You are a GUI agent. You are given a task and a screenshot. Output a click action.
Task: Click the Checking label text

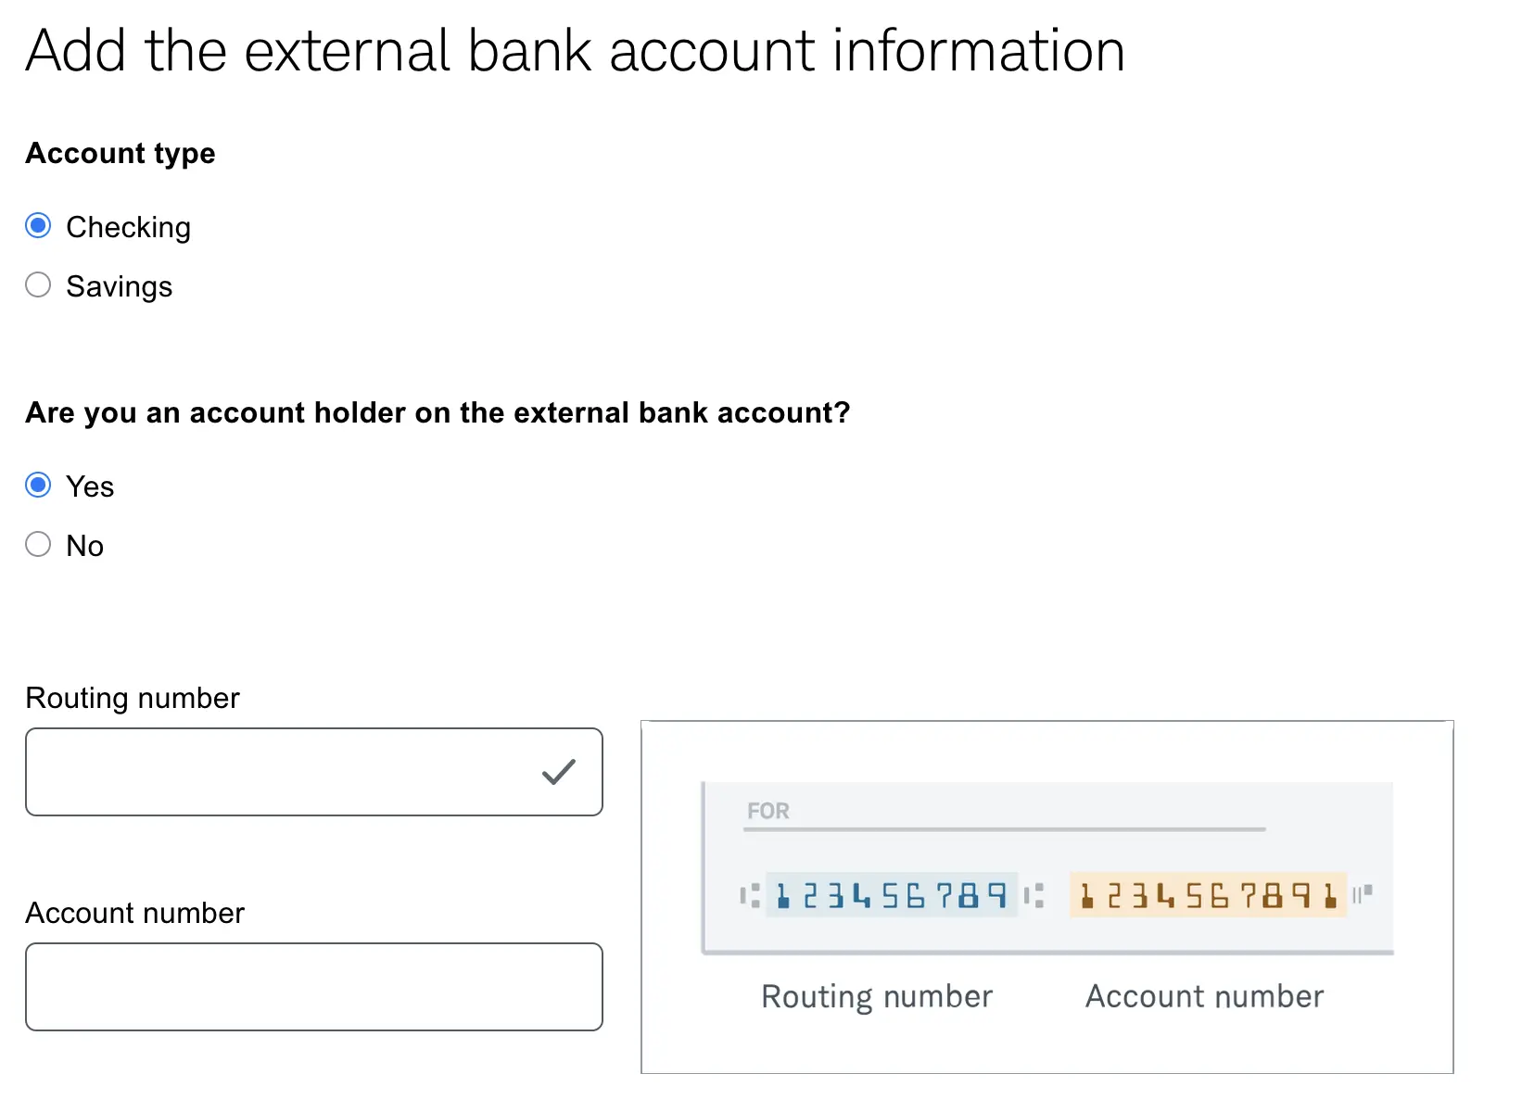[x=128, y=227]
